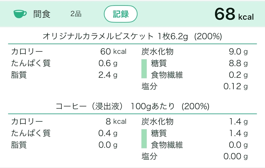265x168 pixels.
Task: Open the オリジナルカラメルビスケット item title
Action: pos(132,36)
